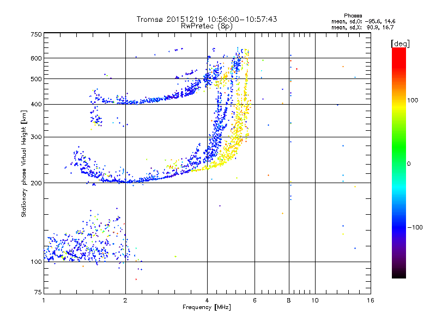Click the colorbar label "100" beside yellow
Screen dimensions: 436x327
click(413, 100)
